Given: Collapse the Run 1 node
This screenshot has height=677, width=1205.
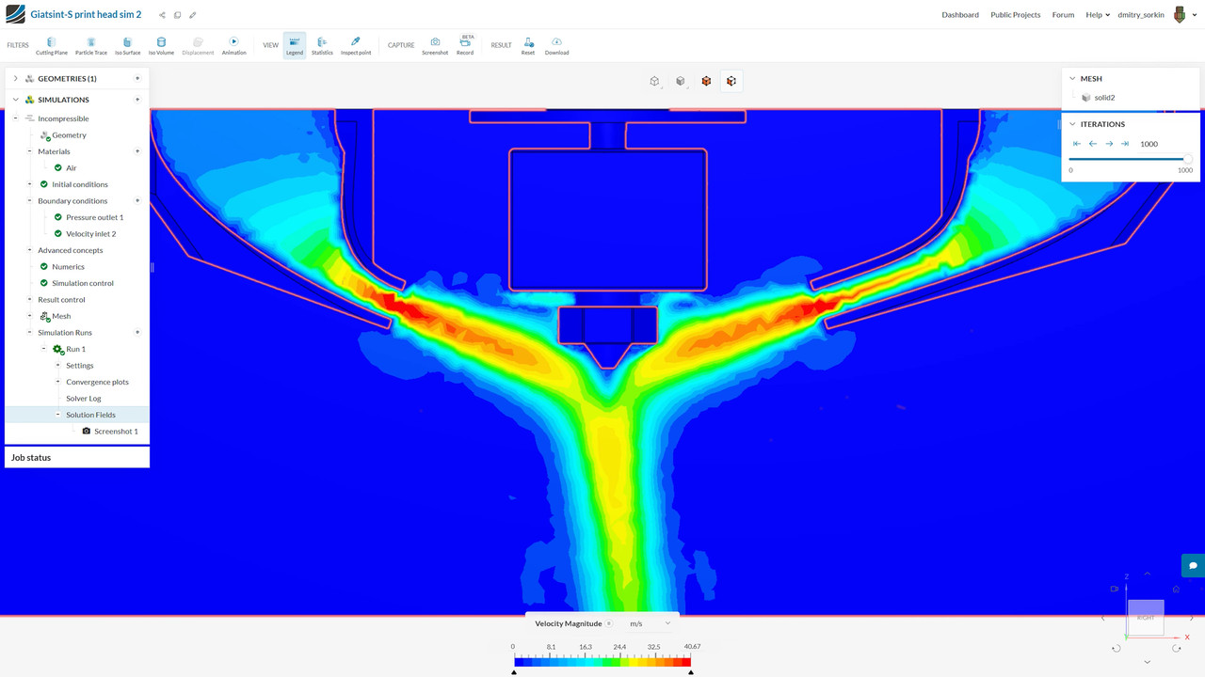Looking at the screenshot, I should tap(43, 349).
